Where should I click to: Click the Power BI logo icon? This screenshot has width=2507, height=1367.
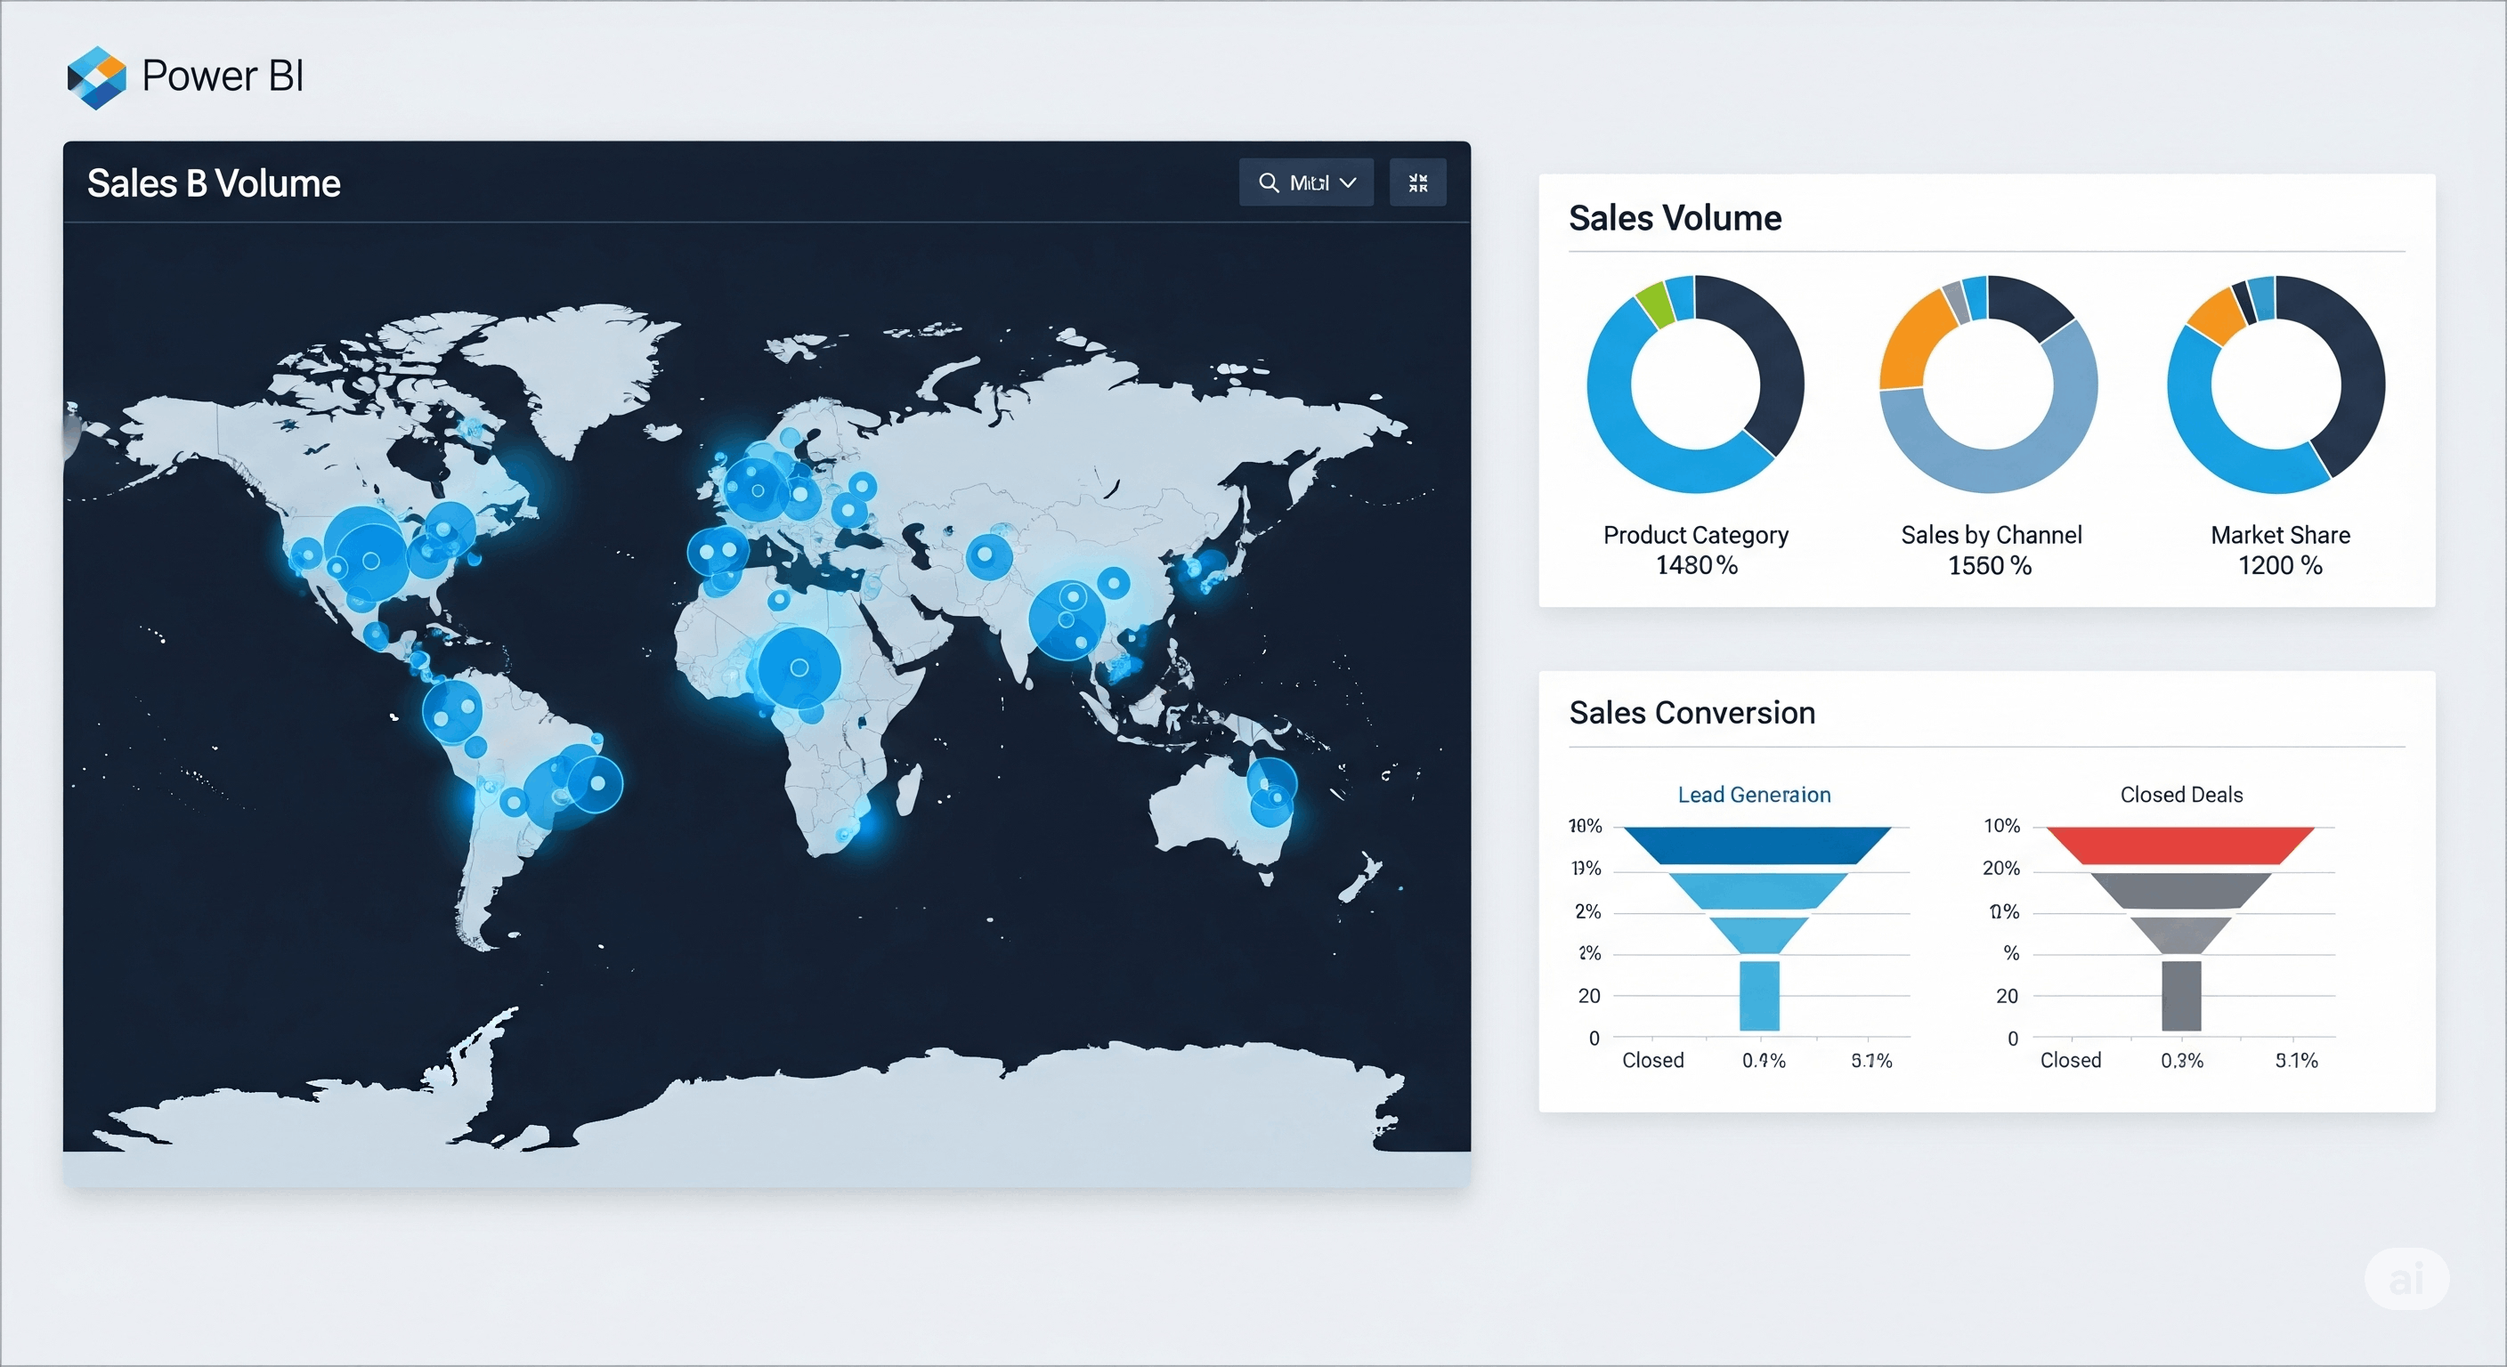(96, 77)
